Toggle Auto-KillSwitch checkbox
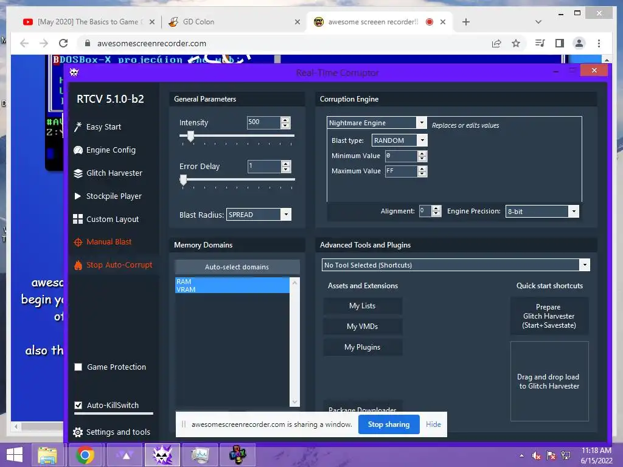The image size is (623, 467). pos(78,405)
